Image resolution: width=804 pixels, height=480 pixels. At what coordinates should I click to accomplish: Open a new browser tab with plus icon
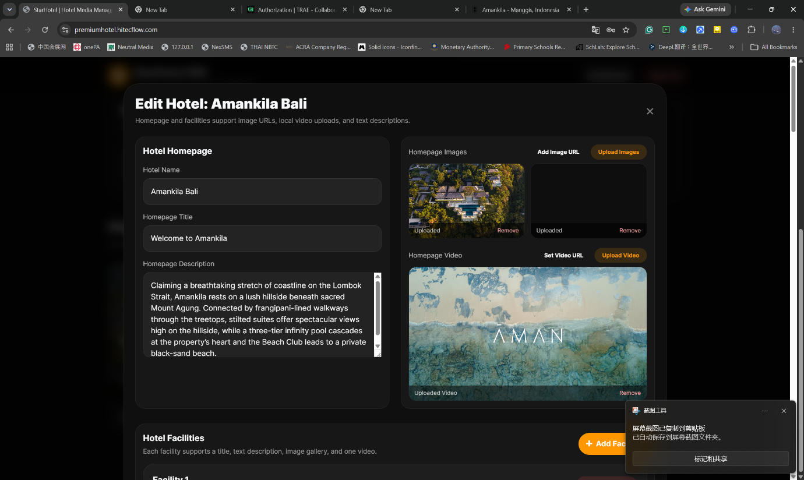pos(586,9)
